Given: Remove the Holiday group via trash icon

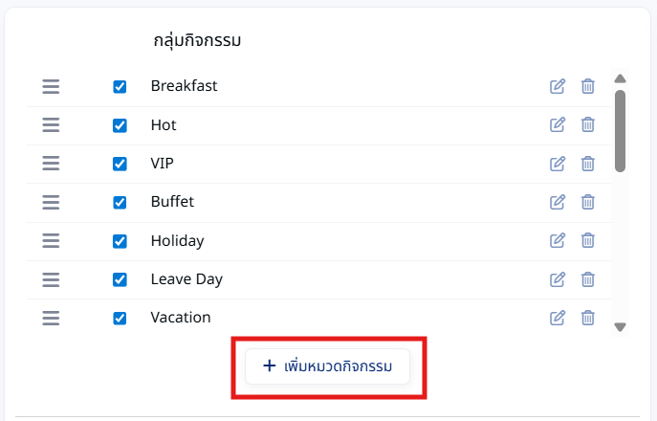Looking at the screenshot, I should [x=588, y=241].
